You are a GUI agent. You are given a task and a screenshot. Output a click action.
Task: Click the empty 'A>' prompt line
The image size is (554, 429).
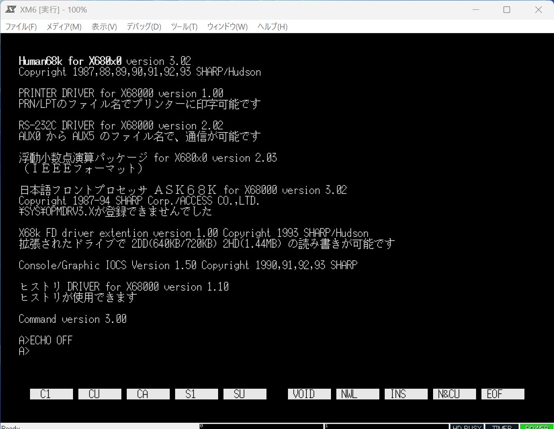(x=24, y=351)
